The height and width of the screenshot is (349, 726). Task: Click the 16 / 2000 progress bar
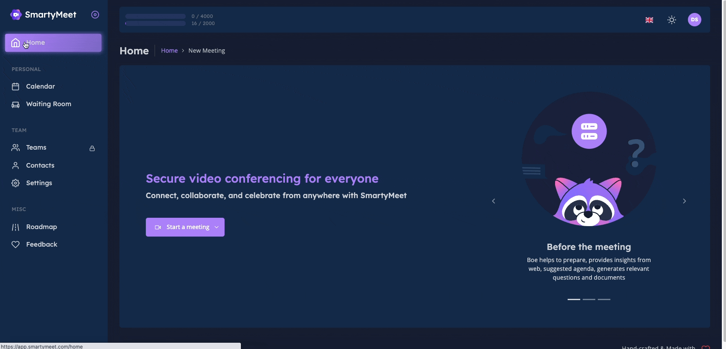(x=155, y=23)
